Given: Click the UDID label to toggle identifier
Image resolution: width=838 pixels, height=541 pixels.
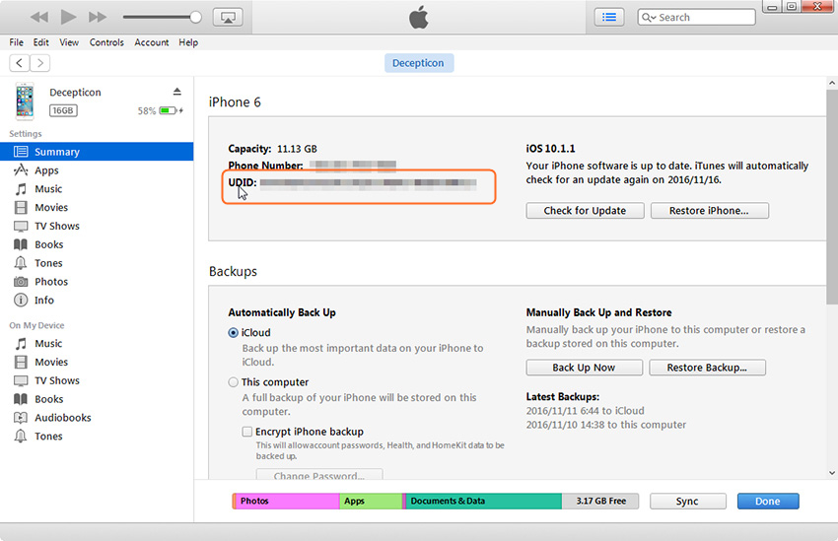Looking at the screenshot, I should [243, 182].
